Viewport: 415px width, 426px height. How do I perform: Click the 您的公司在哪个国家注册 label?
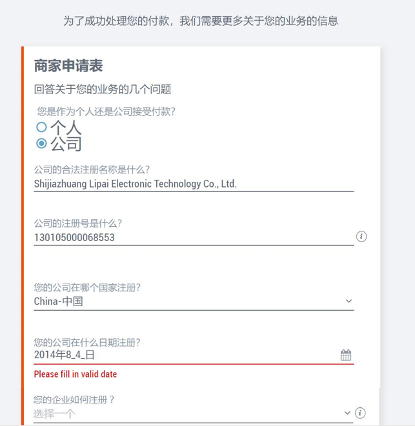(87, 287)
